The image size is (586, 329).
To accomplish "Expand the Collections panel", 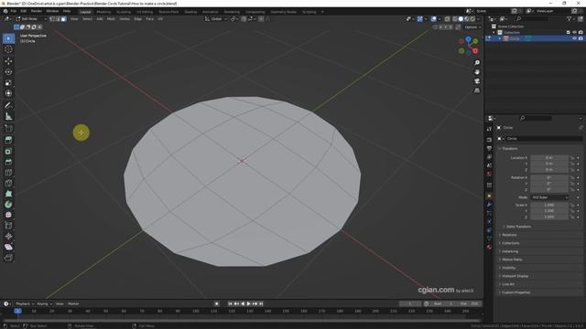I will pos(511,243).
